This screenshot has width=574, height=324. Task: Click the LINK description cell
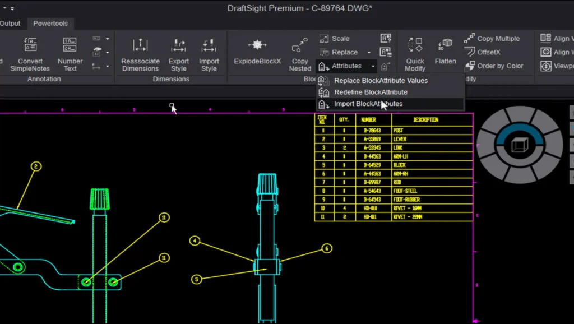coord(432,147)
